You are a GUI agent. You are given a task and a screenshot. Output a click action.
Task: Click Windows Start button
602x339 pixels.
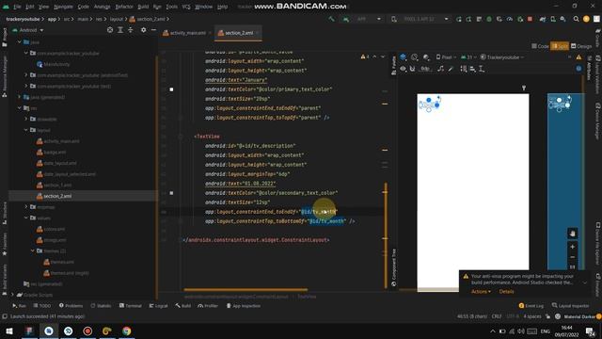[x=8, y=331]
